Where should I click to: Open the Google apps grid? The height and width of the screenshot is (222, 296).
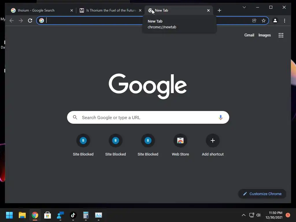point(281,35)
